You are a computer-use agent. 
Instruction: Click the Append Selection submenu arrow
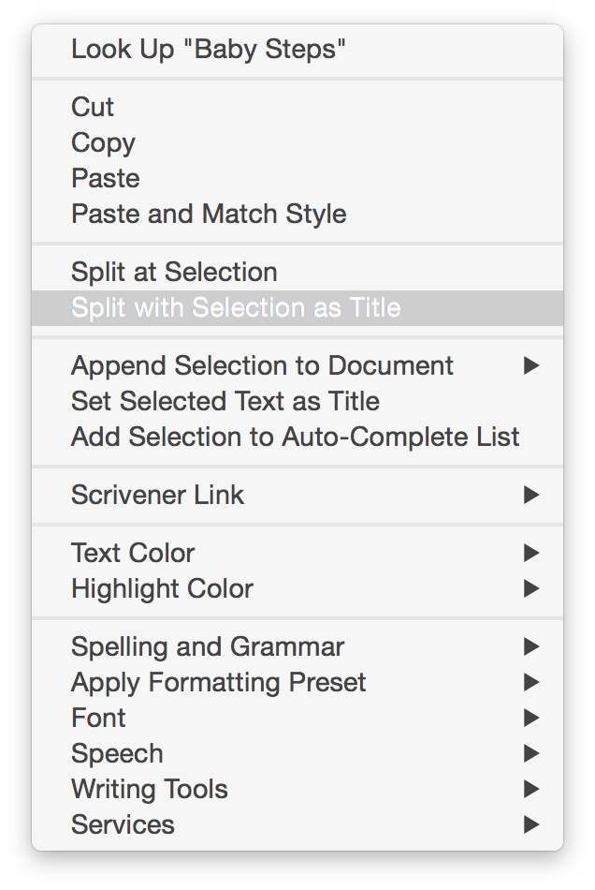[531, 366]
